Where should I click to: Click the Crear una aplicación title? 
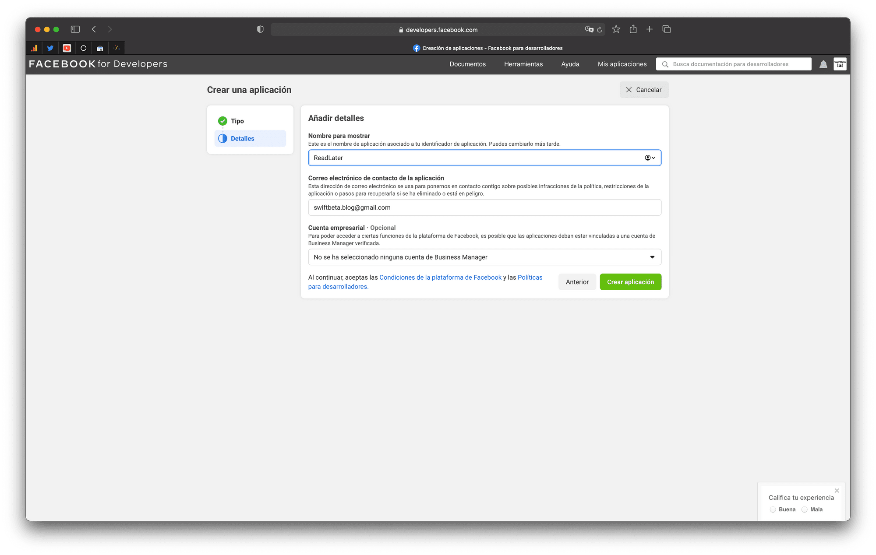[x=249, y=90]
